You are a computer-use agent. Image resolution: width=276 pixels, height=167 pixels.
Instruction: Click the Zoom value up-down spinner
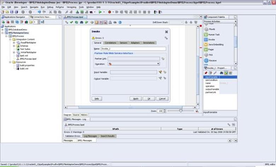[x=165, y=111]
